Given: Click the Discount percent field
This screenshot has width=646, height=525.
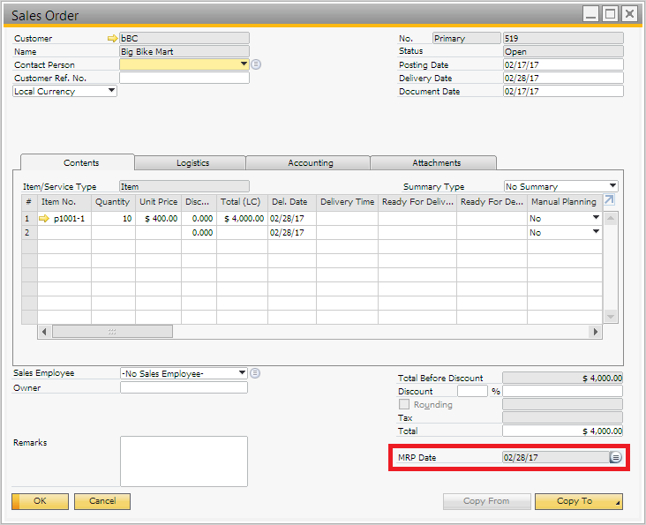Looking at the screenshot, I should (x=472, y=391).
